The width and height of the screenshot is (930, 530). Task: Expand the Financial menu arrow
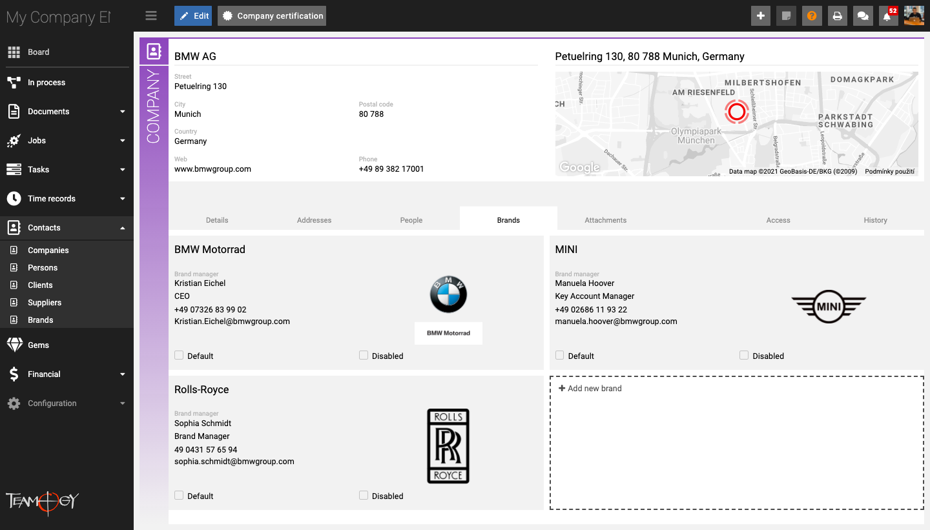click(123, 374)
